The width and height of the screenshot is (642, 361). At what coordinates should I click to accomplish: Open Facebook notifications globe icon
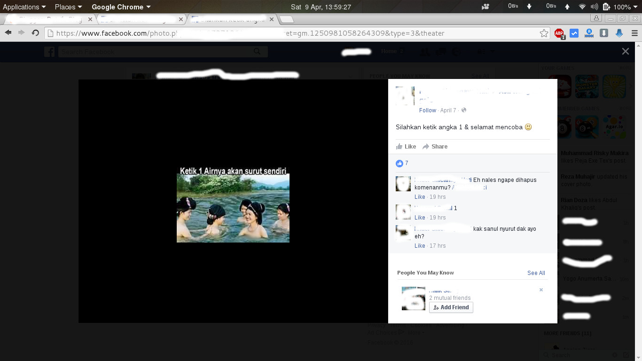point(456,52)
